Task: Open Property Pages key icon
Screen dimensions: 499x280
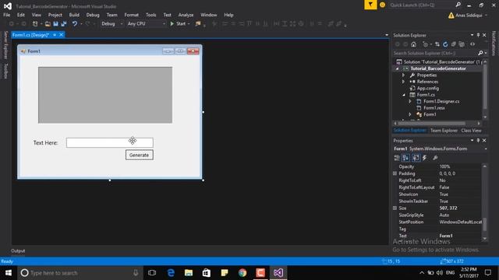Action: point(435,158)
